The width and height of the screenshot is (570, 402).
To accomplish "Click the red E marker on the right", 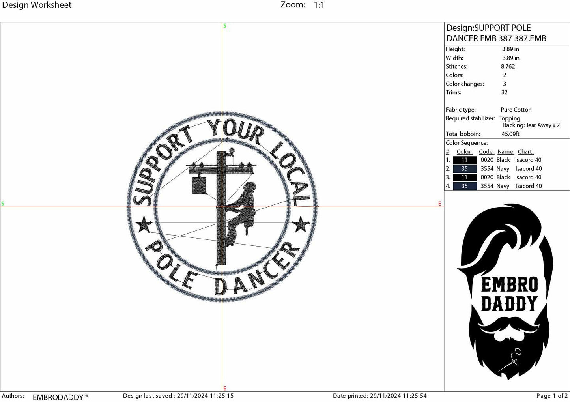I will tap(439, 204).
